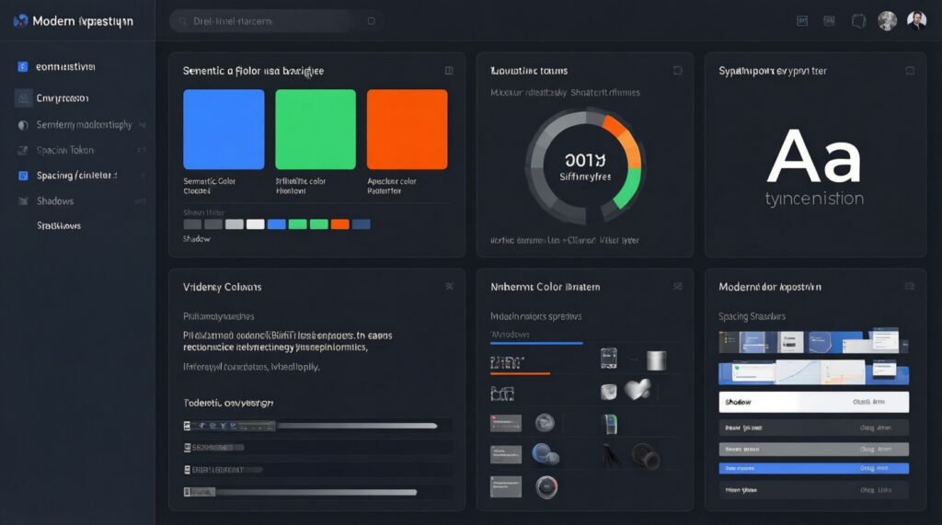
Task: Click the half-circle contrast icon in sidebar
Action: [x=23, y=125]
